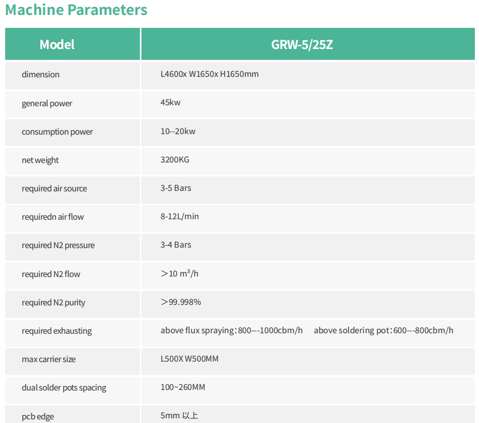Click the requiredn air flow label
The height and width of the screenshot is (423, 479).
pos(53,217)
